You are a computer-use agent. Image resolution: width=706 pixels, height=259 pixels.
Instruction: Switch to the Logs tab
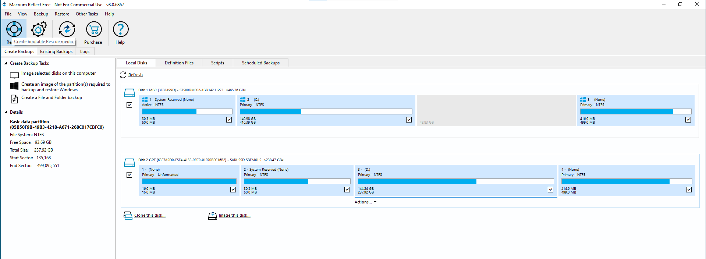(85, 52)
